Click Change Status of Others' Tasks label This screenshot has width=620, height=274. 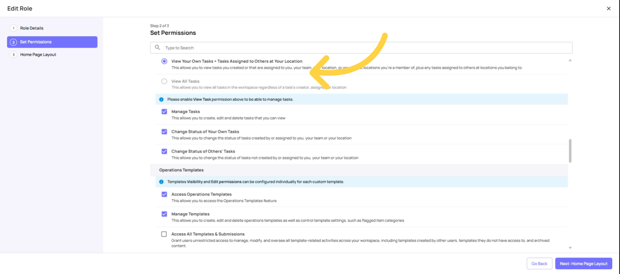tap(203, 152)
